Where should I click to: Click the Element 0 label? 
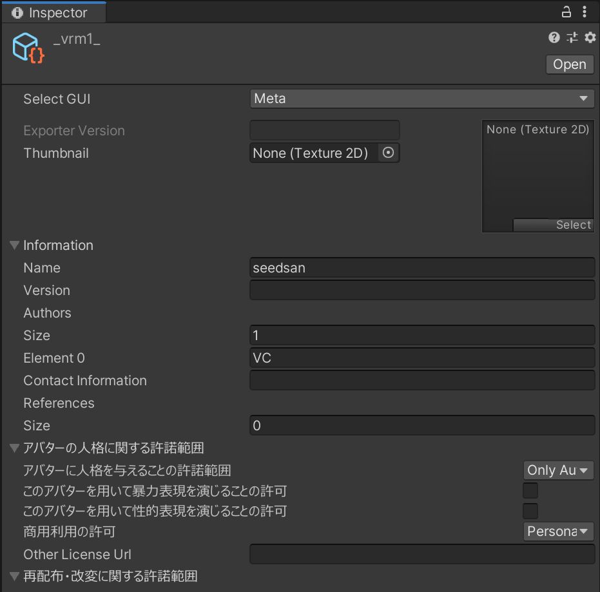click(54, 358)
